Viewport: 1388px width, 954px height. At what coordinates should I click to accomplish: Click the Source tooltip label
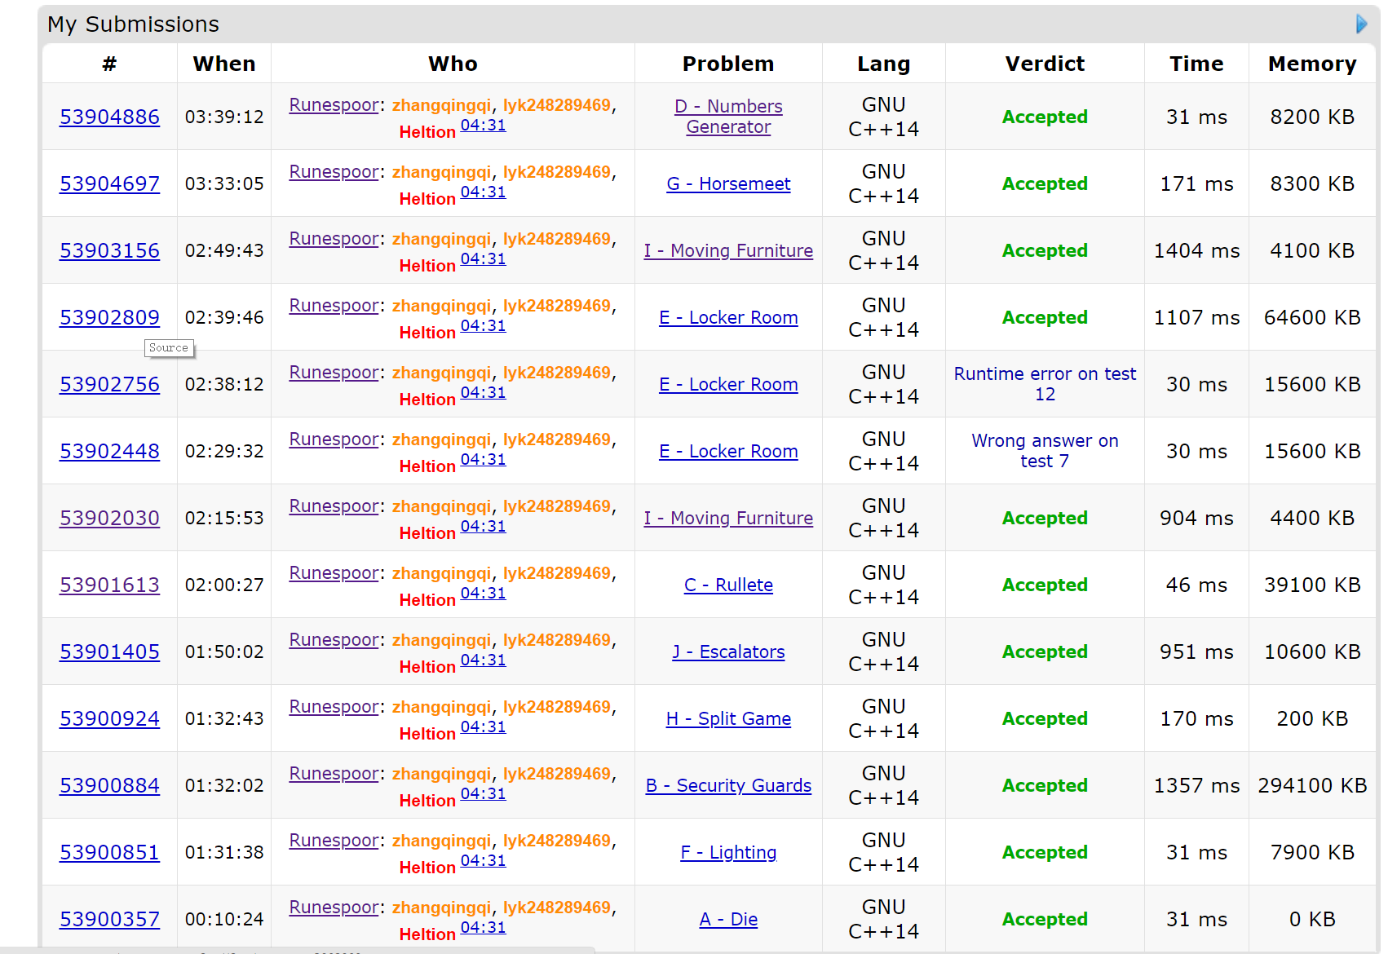pos(169,348)
